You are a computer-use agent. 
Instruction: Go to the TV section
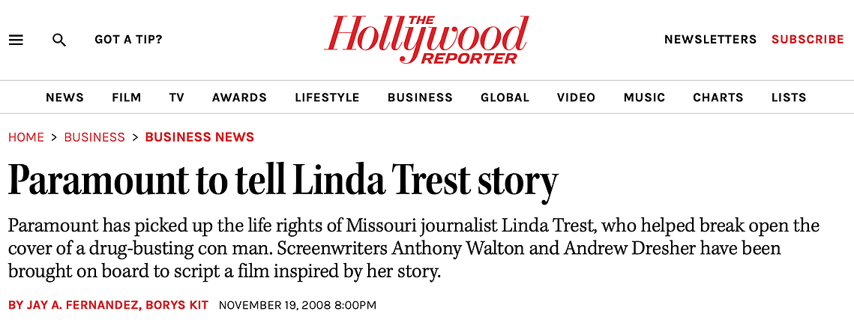point(176,97)
